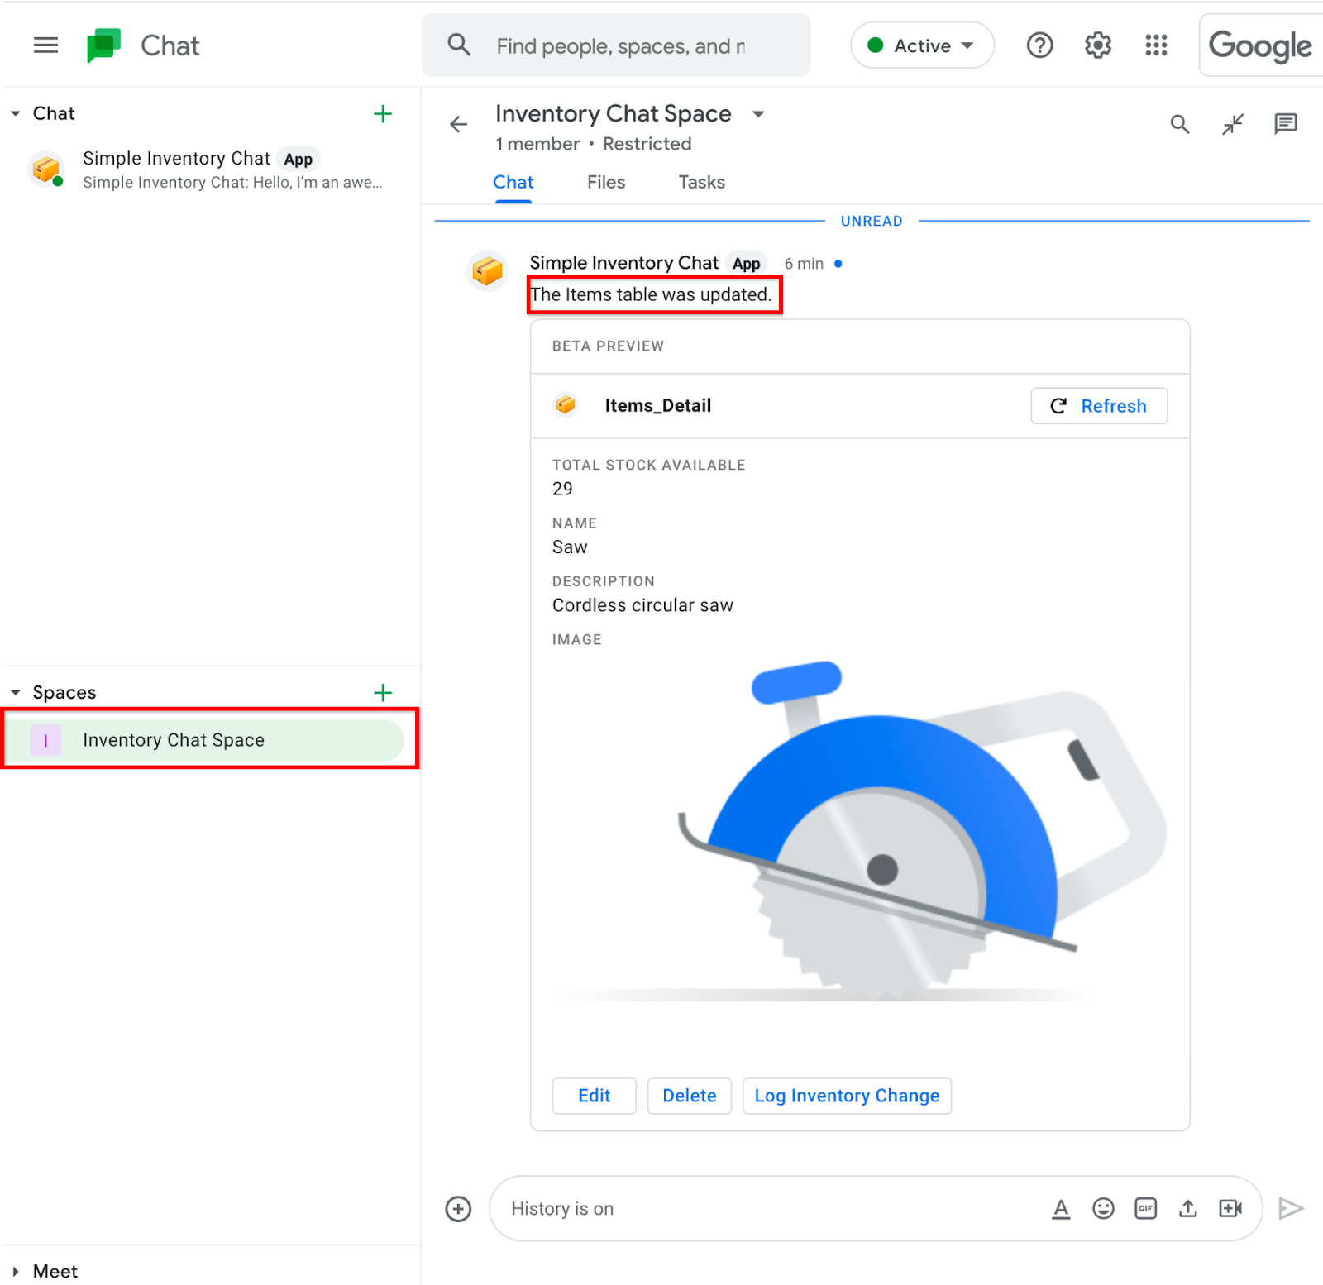The width and height of the screenshot is (1323, 1285).
Task: Search within Inventory Chat Space
Action: (1180, 124)
